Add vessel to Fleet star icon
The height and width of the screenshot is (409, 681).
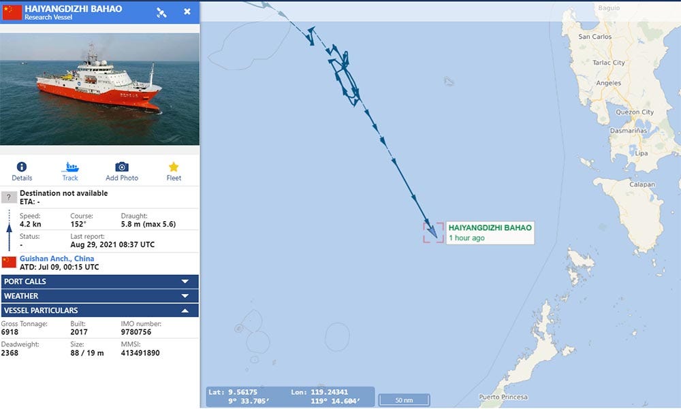click(174, 167)
